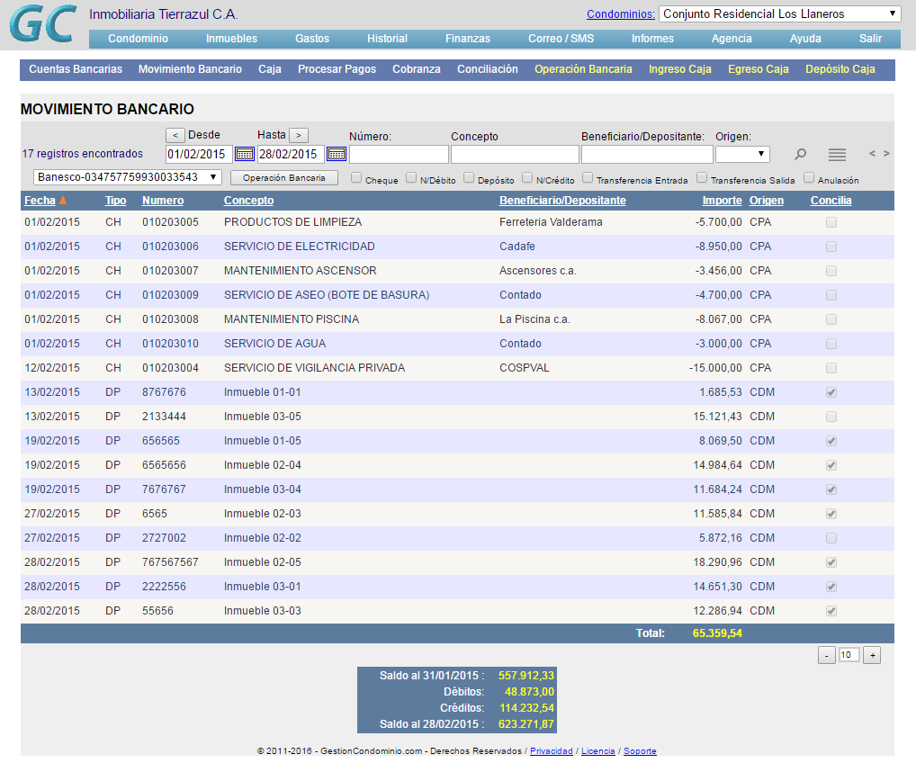Click the Concepto input field
The image size is (916, 772).
515,154
